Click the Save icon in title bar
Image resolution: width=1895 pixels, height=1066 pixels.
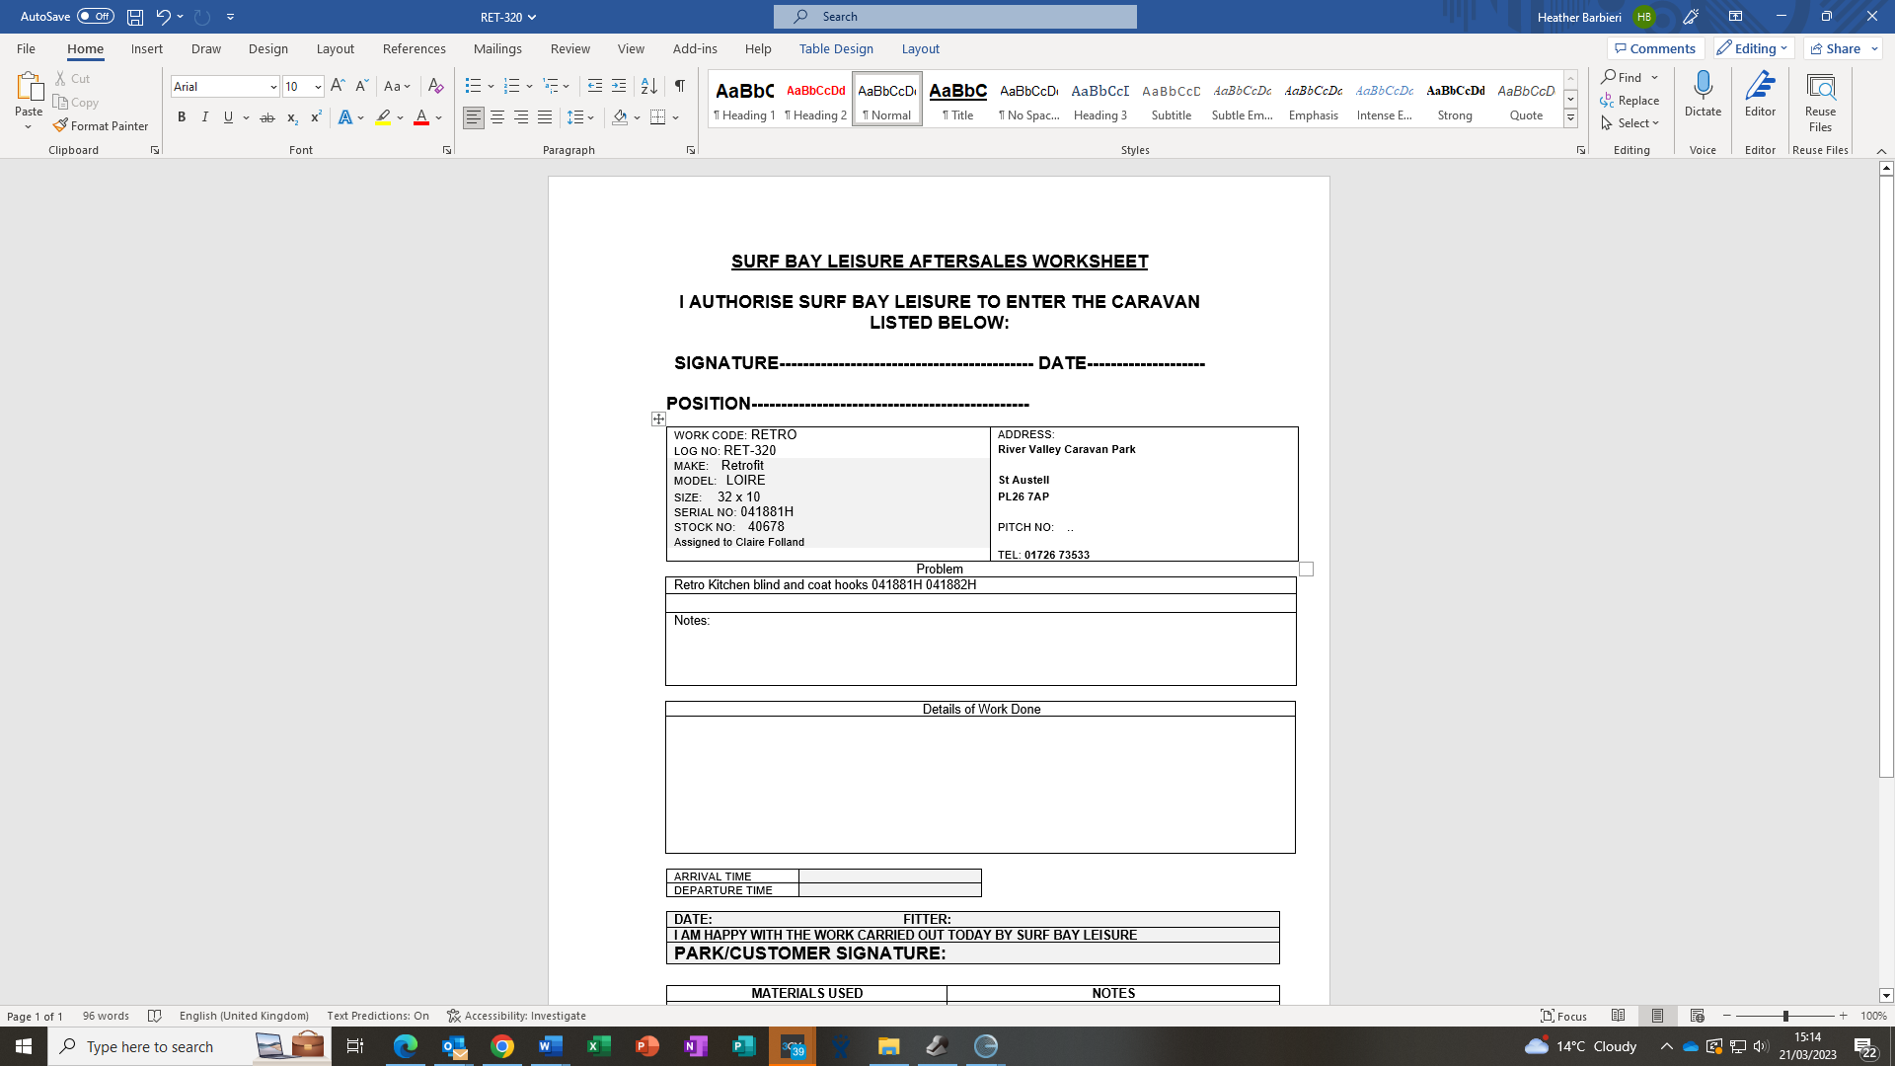point(135,17)
